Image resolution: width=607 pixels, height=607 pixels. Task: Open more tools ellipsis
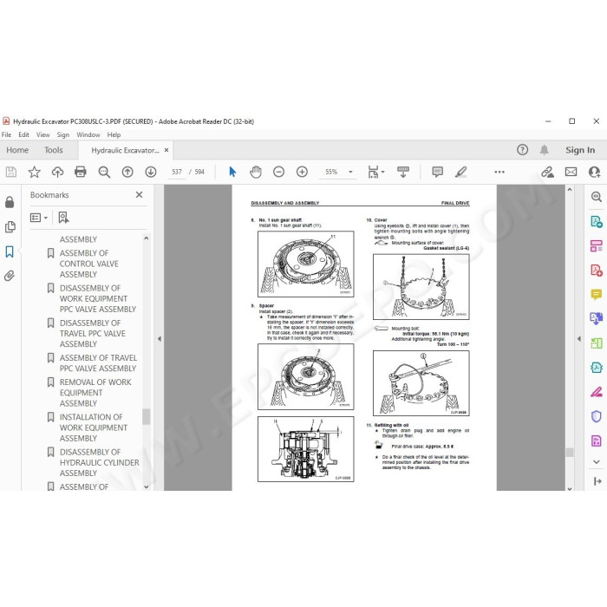click(499, 172)
